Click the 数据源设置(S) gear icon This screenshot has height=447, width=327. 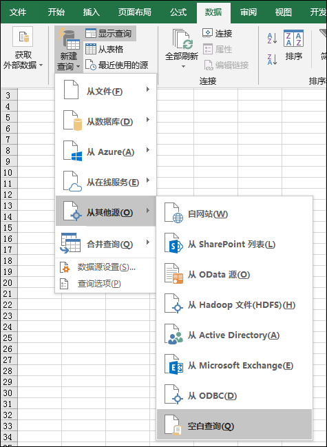click(65, 267)
